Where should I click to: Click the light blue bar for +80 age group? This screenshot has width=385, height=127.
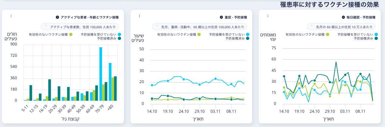(110, 82)
